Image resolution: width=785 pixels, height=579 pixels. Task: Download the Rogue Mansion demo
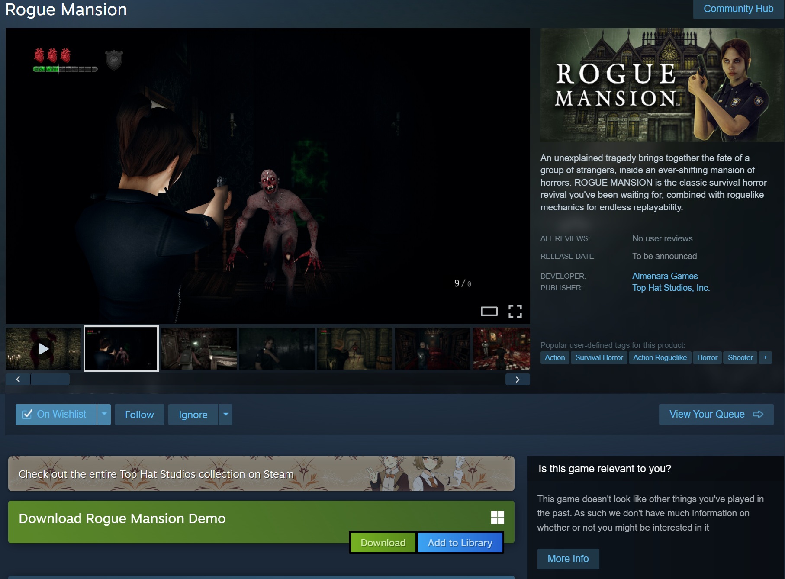point(383,543)
